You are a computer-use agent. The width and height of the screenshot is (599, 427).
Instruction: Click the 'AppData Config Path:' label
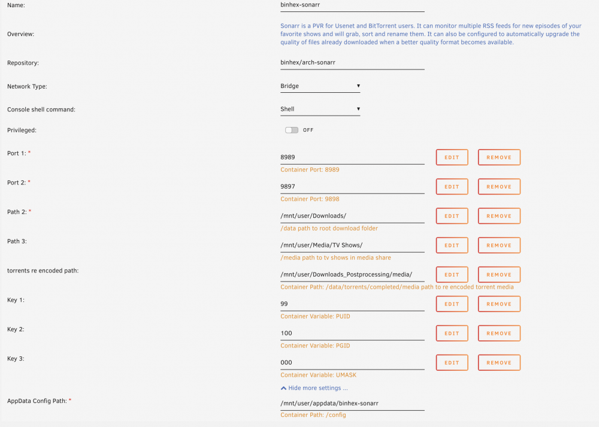pos(37,401)
